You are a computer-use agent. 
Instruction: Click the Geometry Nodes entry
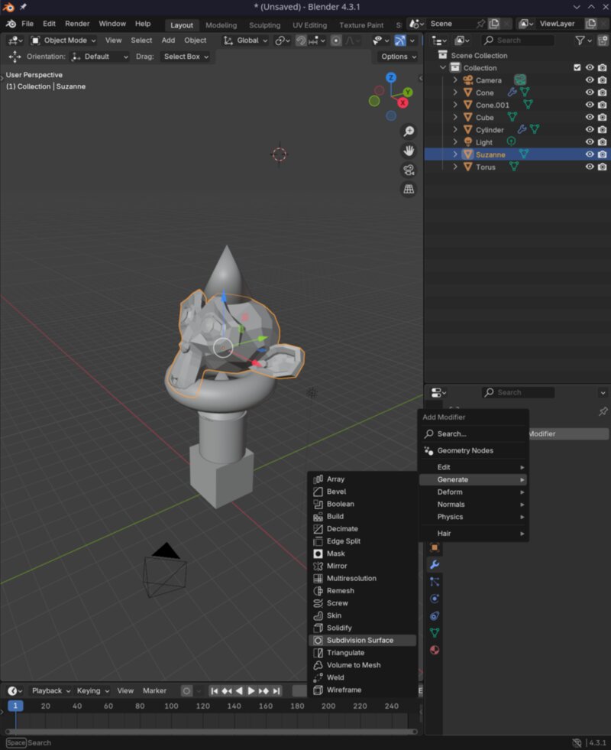tap(473, 450)
